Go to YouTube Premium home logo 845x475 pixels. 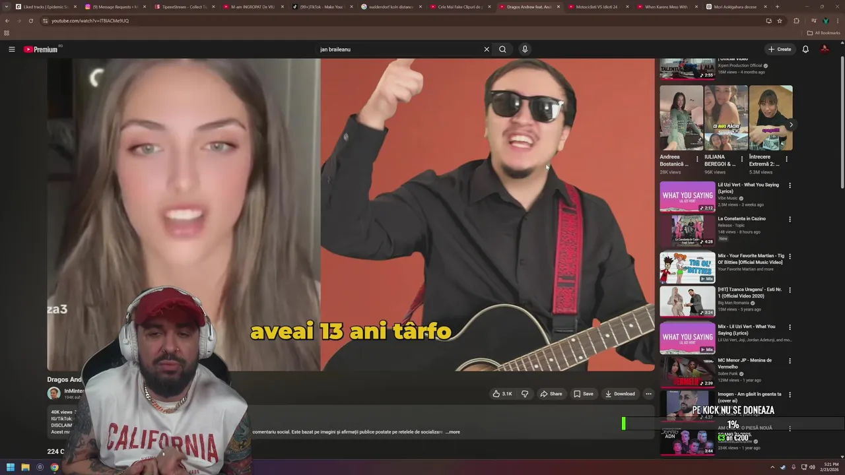click(41, 49)
